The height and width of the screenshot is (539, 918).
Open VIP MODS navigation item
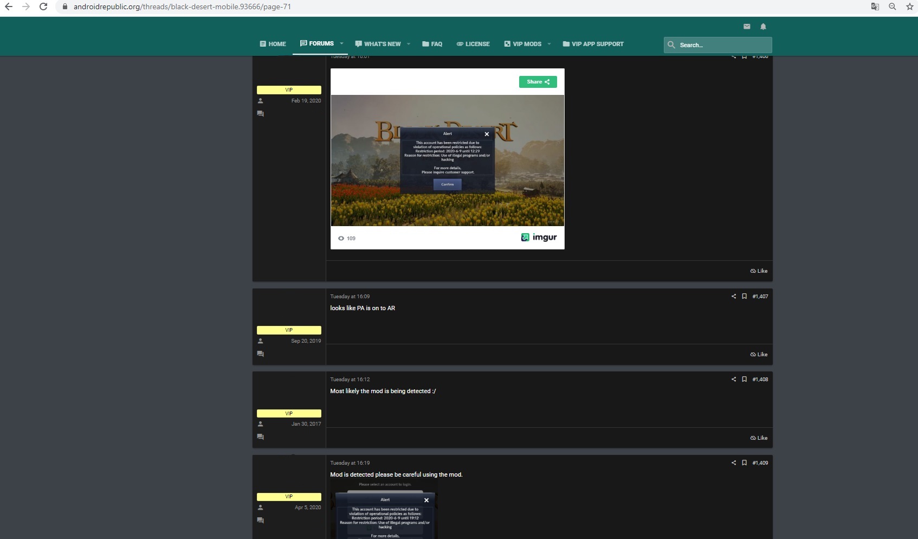pyautogui.click(x=523, y=44)
